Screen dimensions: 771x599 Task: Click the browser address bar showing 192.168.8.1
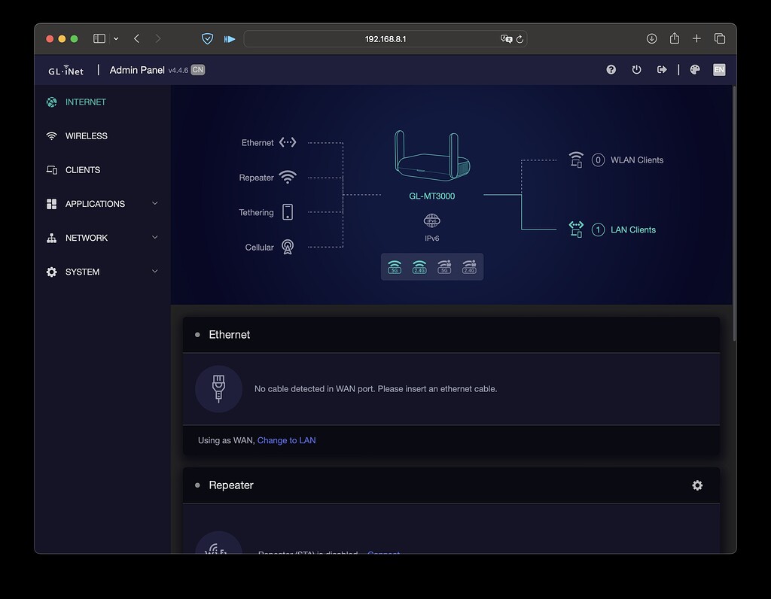pos(385,38)
